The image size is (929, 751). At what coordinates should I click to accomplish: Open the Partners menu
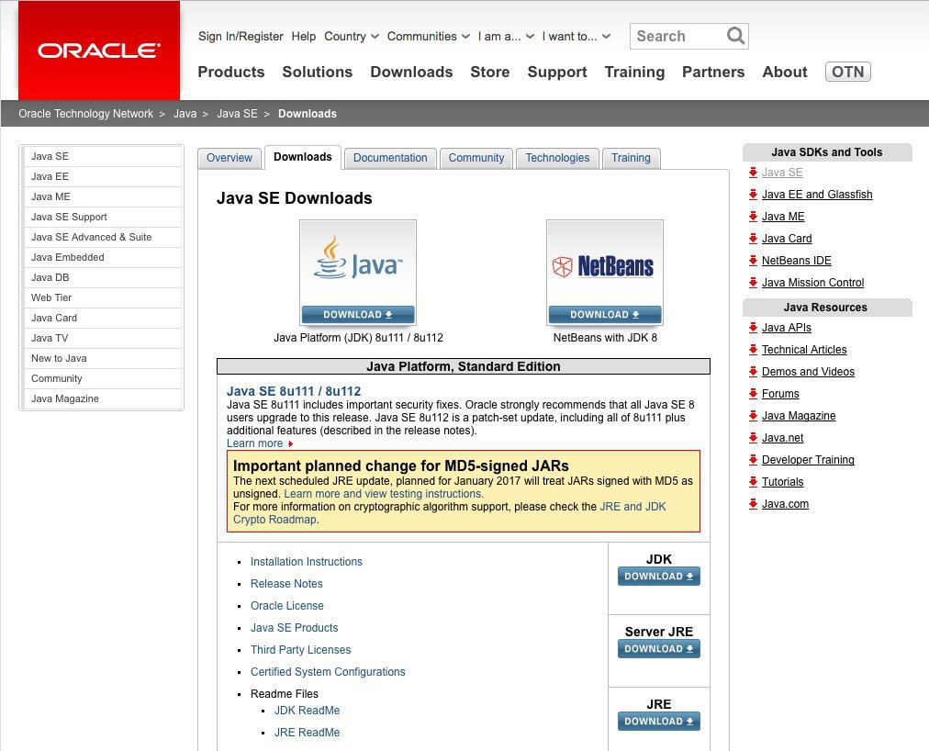713,72
